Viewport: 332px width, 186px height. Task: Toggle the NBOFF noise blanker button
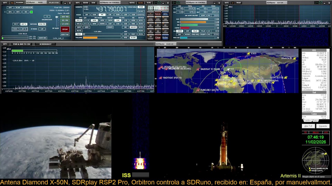[x=133, y=27]
